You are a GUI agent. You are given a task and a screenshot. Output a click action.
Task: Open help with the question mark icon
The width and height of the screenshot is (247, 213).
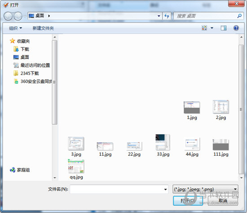click(x=236, y=28)
